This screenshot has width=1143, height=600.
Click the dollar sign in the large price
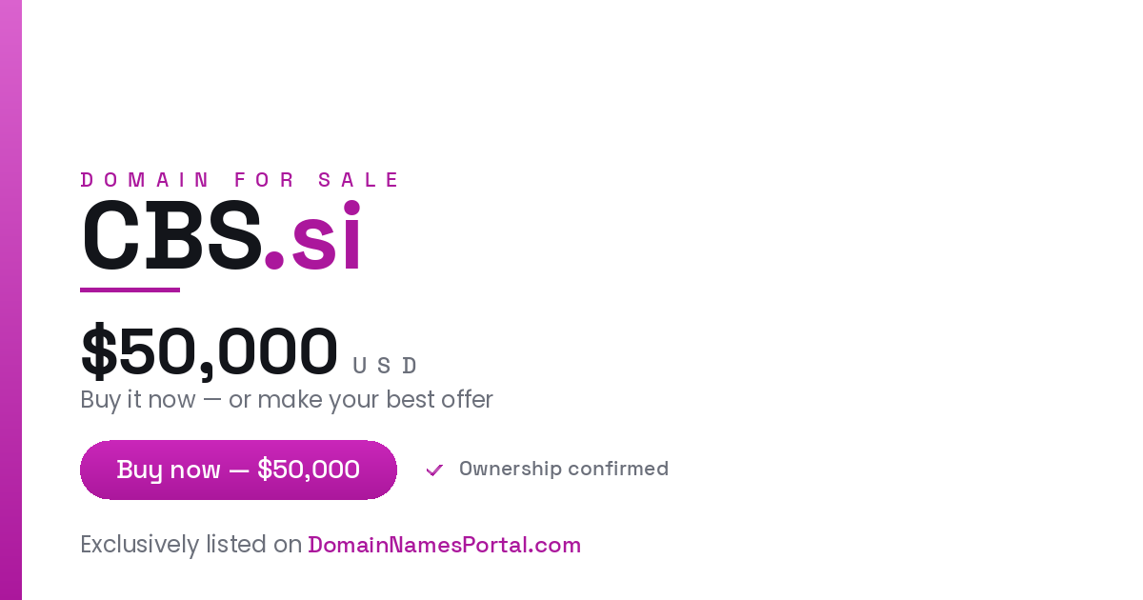[x=99, y=351]
